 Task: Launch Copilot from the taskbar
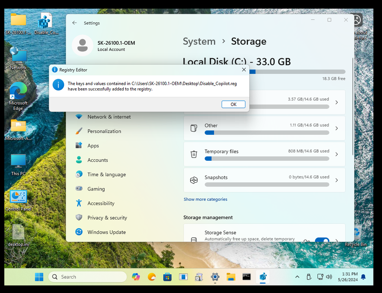[x=136, y=277]
